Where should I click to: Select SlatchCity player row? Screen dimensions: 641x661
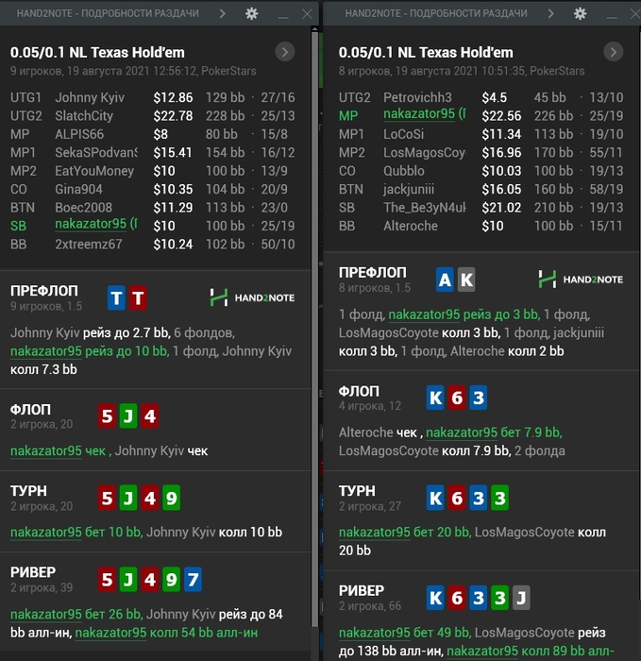tap(153, 116)
